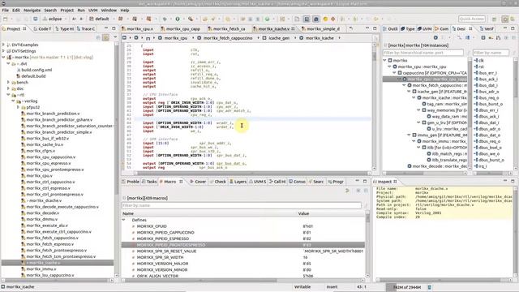Select mor1kx_execute_alu.v file

(x=45, y=225)
